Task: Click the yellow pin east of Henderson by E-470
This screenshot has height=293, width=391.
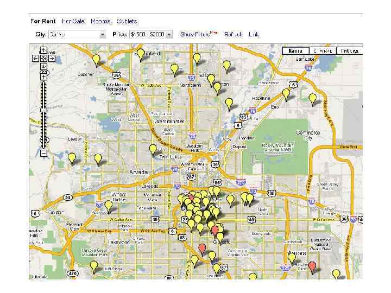Action: tap(312, 99)
